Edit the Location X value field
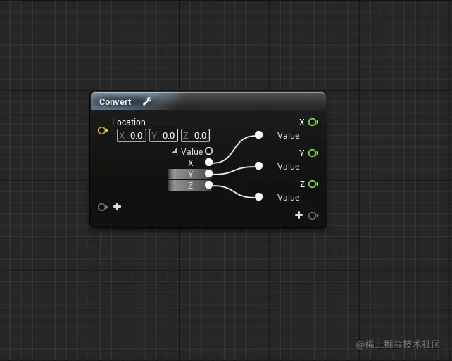Image resolution: width=452 pixels, height=361 pixels. 132,135
